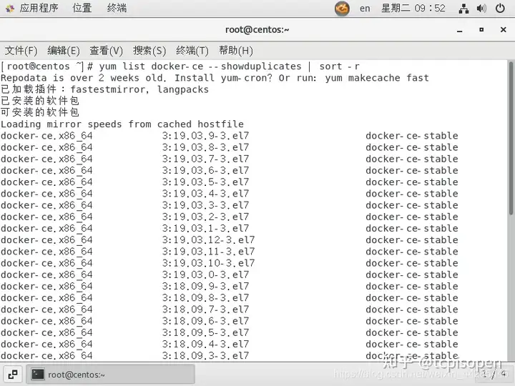Open the 终端(T) menu
The width and height of the screenshot is (515, 386).
click(192, 51)
